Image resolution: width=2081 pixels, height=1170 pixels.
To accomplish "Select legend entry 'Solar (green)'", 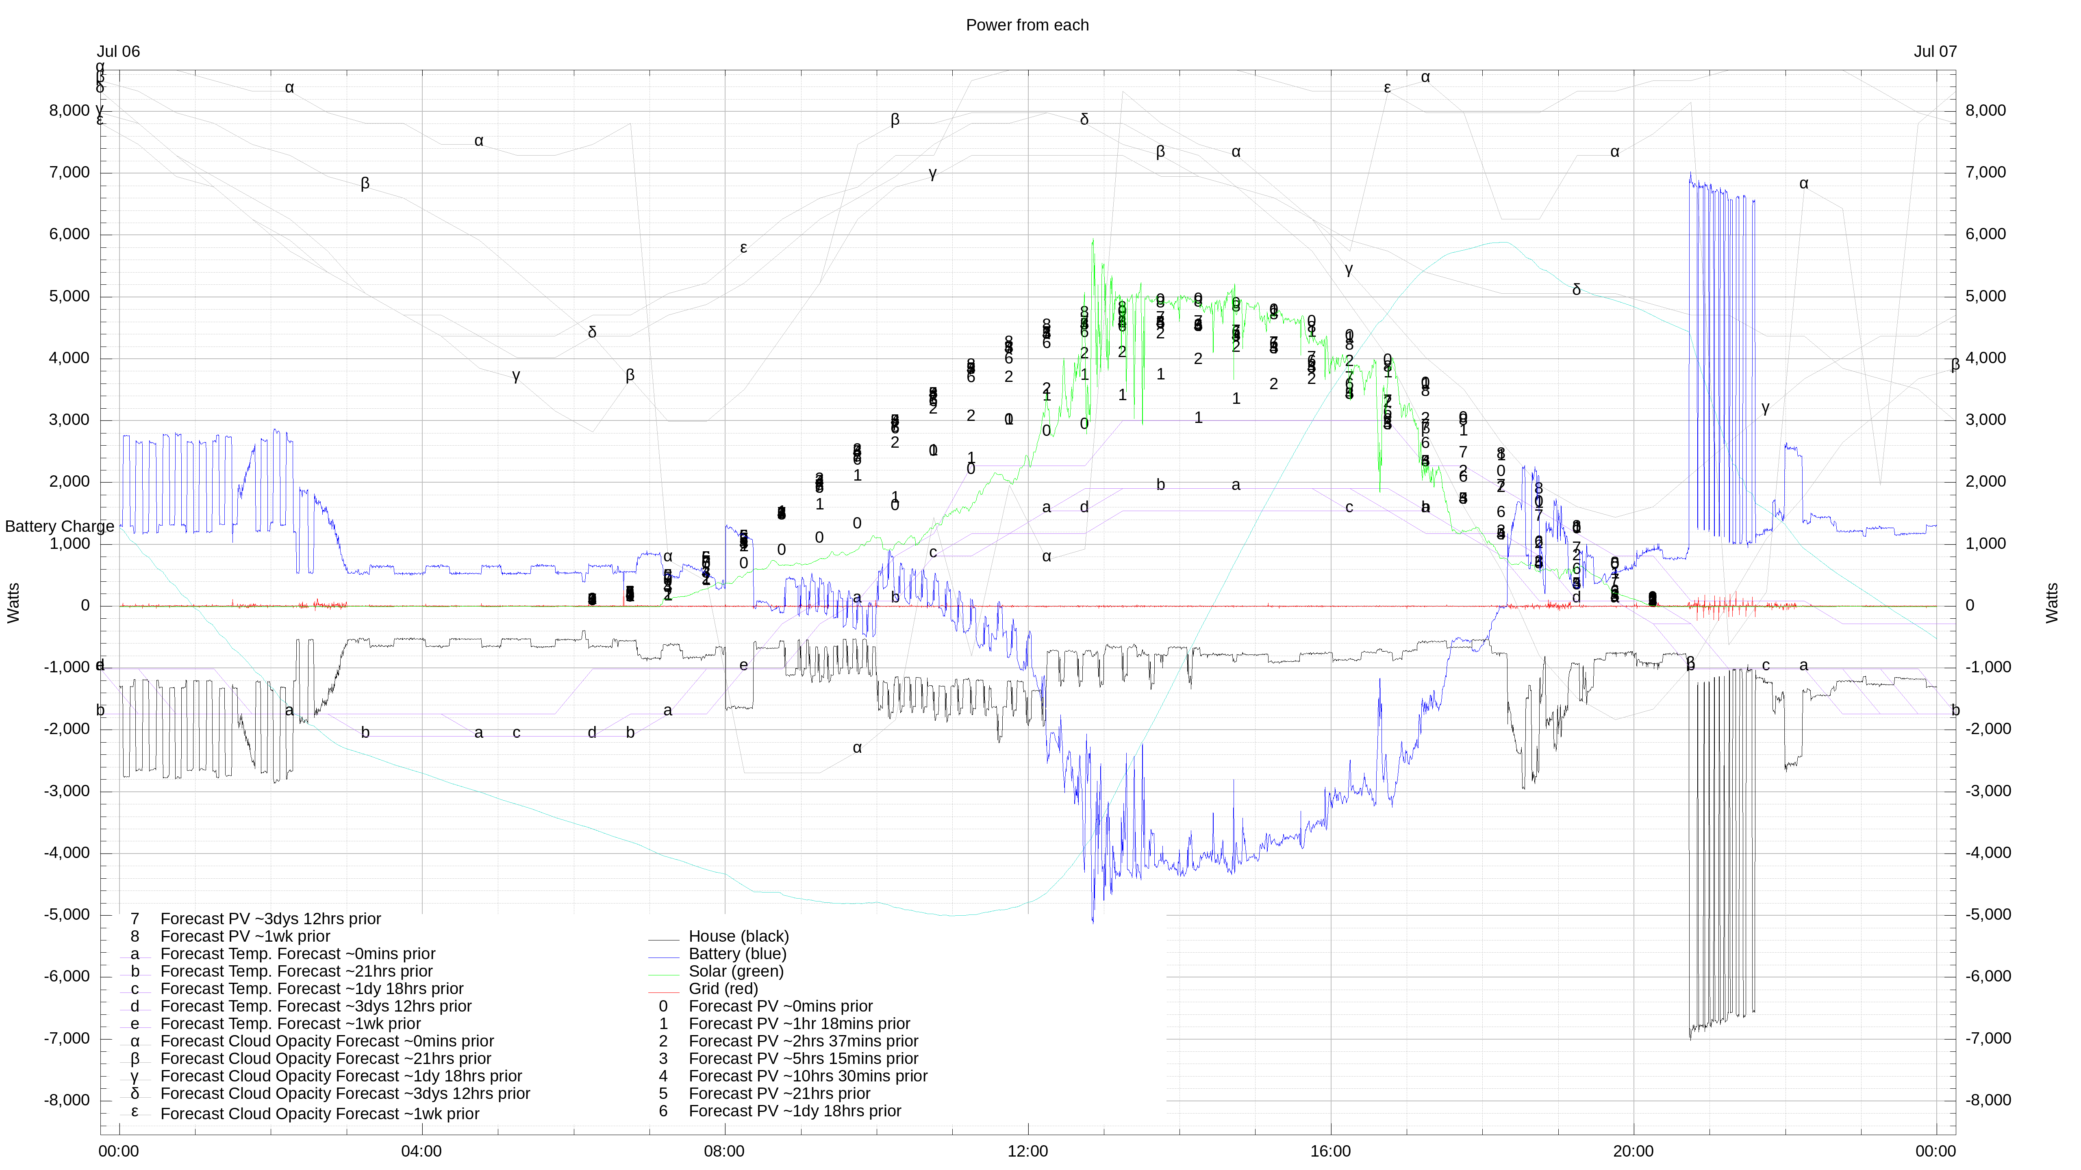I will point(736,971).
